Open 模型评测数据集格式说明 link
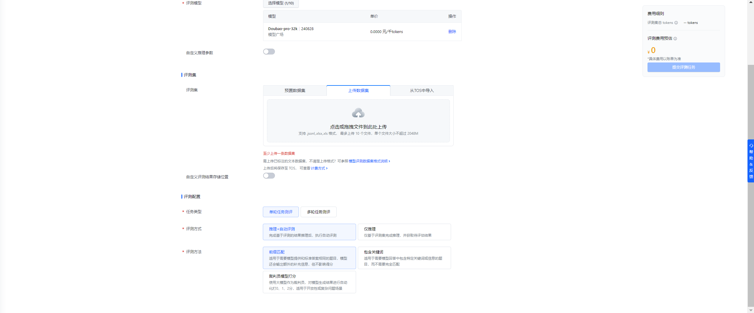The width and height of the screenshot is (754, 313). click(x=369, y=161)
